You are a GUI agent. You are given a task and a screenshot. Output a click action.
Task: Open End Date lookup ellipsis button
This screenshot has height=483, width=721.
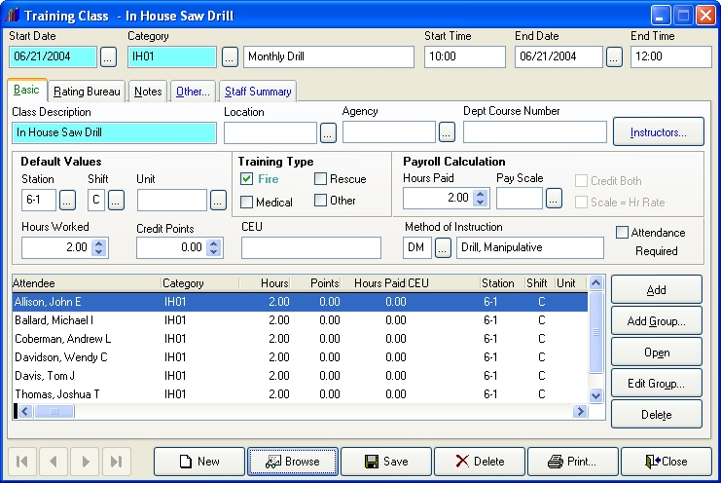coord(614,57)
